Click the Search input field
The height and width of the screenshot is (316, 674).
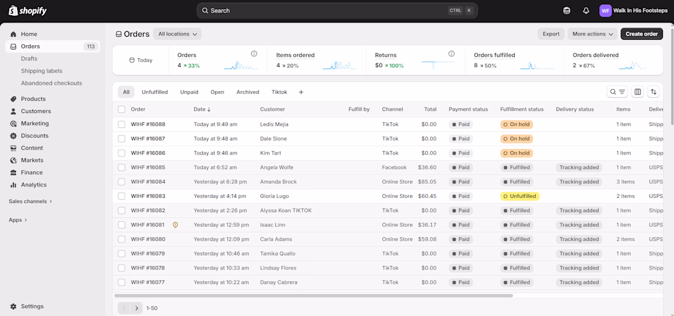pos(337,11)
